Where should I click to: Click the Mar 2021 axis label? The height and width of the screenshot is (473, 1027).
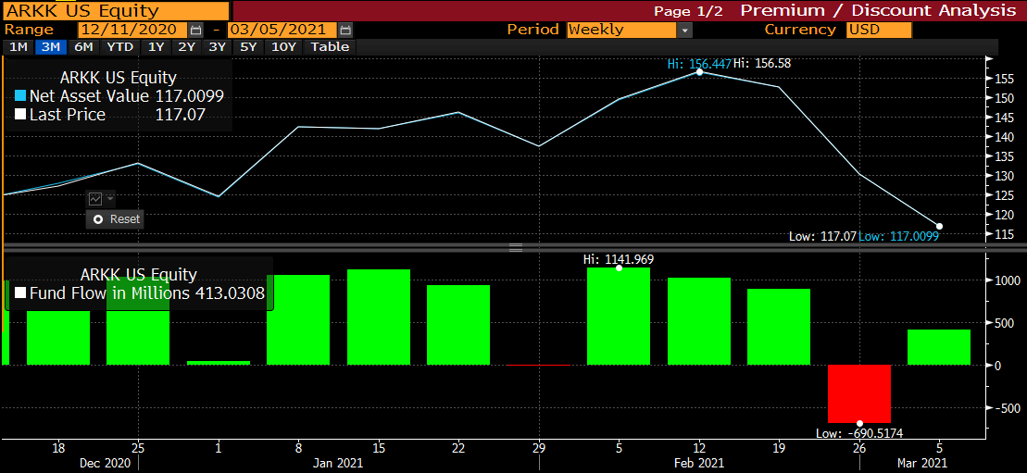[922, 463]
